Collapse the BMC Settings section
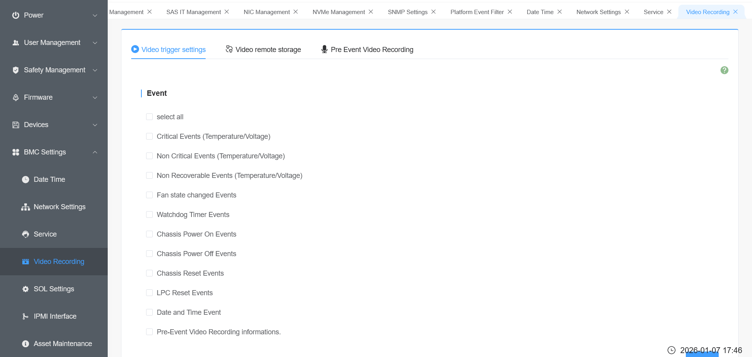 tap(95, 152)
